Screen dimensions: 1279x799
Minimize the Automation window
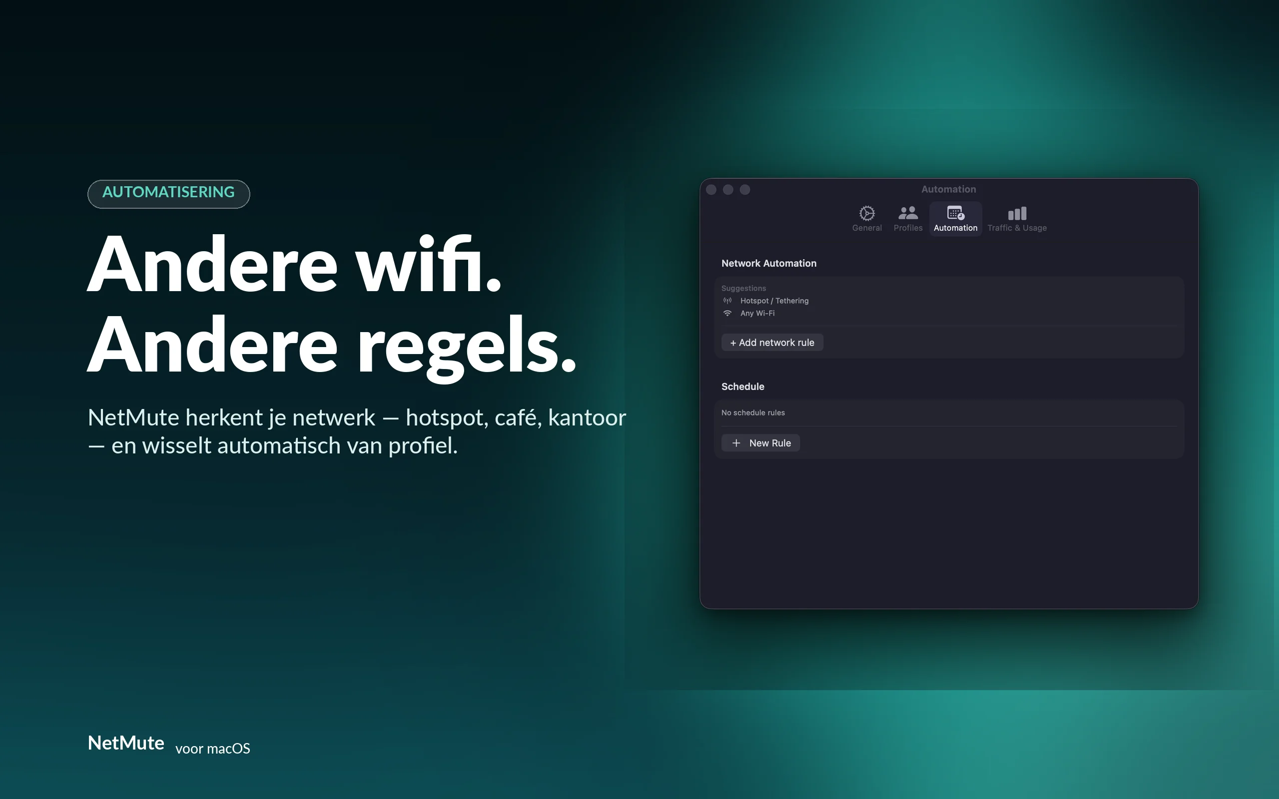click(x=728, y=190)
